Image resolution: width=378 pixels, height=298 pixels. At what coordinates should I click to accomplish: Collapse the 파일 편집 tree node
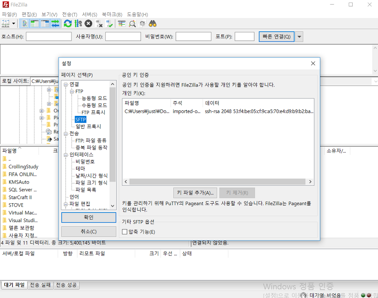65,204
